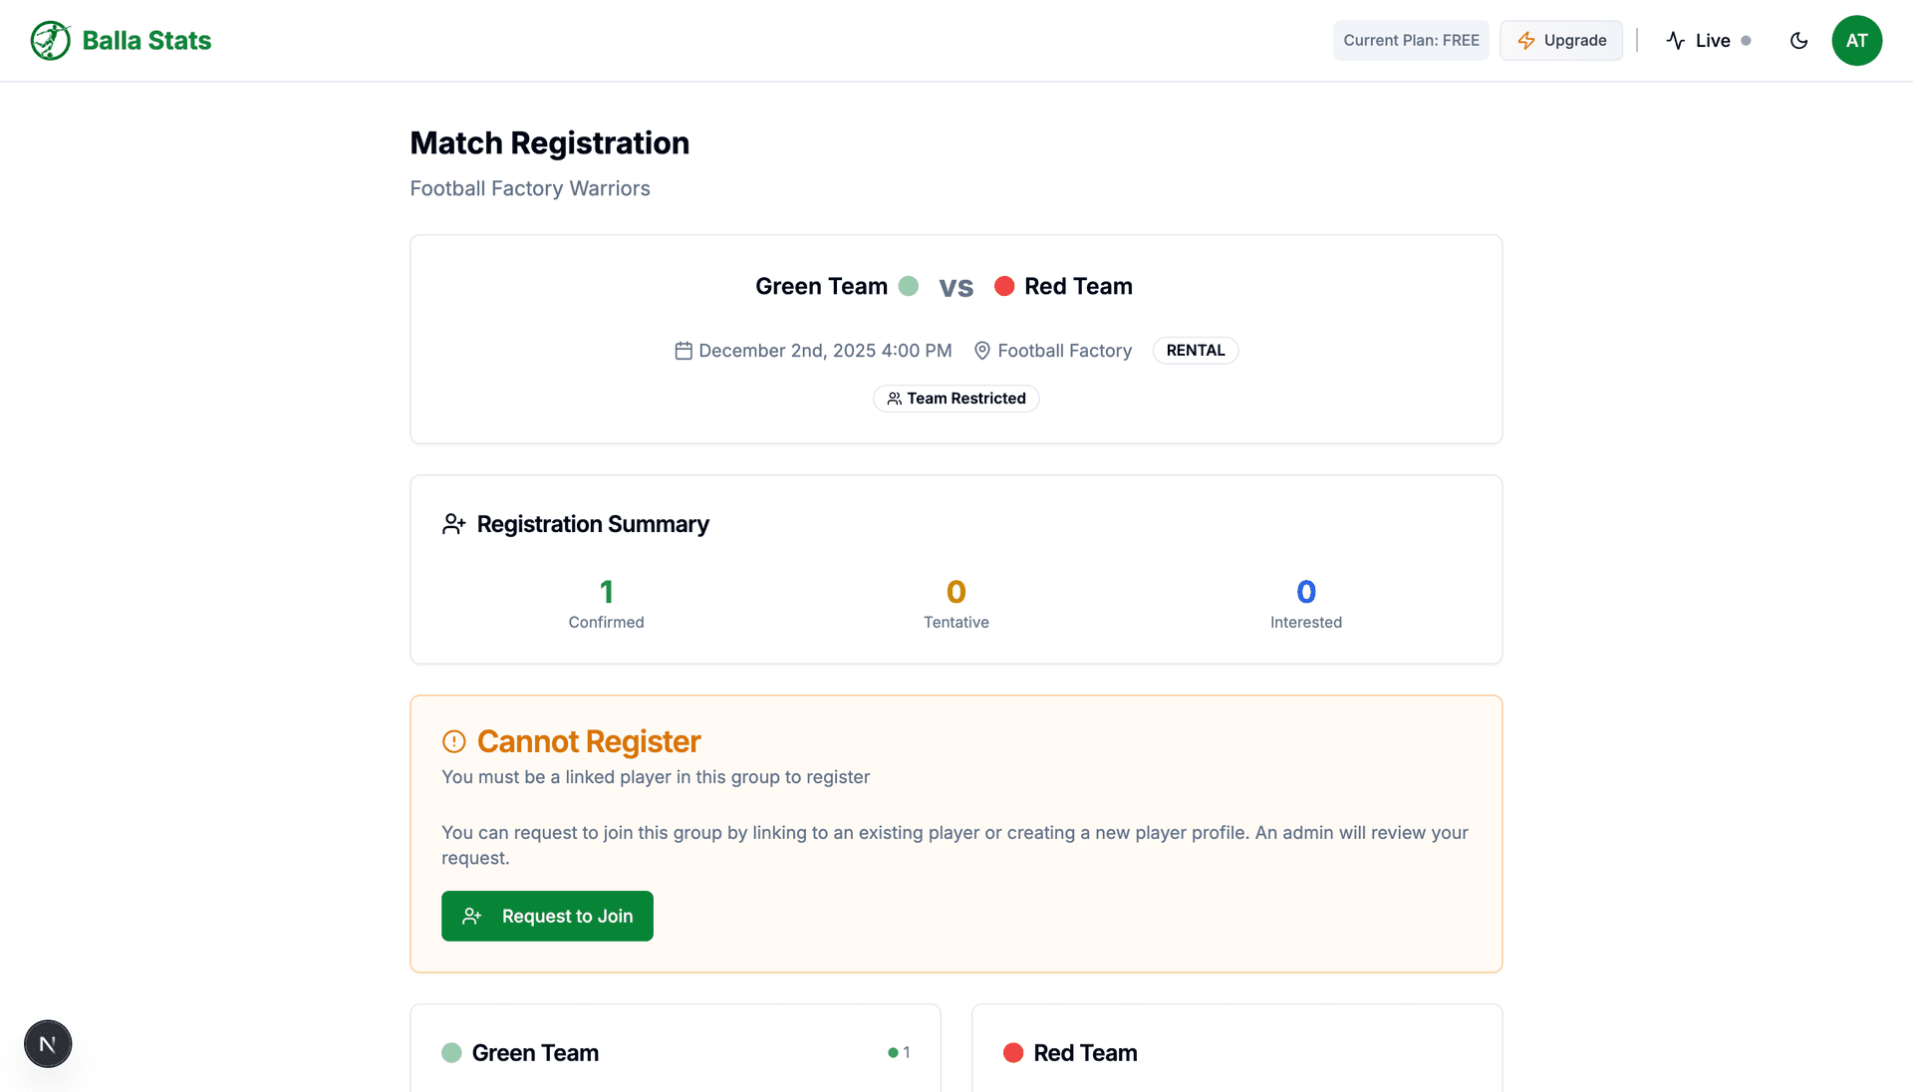Select the Team Restricted badge
This screenshot has width=1913, height=1092.
pyautogui.click(x=956, y=398)
